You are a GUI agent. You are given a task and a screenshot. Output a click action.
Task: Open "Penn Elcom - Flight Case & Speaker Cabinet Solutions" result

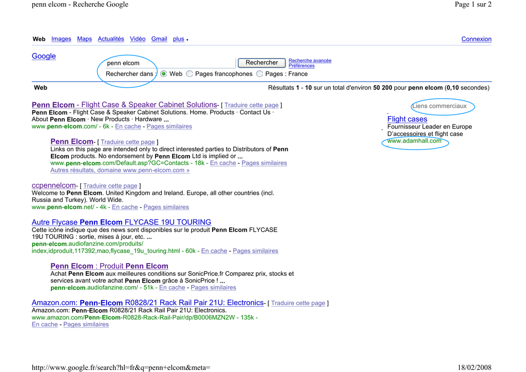click(x=124, y=105)
